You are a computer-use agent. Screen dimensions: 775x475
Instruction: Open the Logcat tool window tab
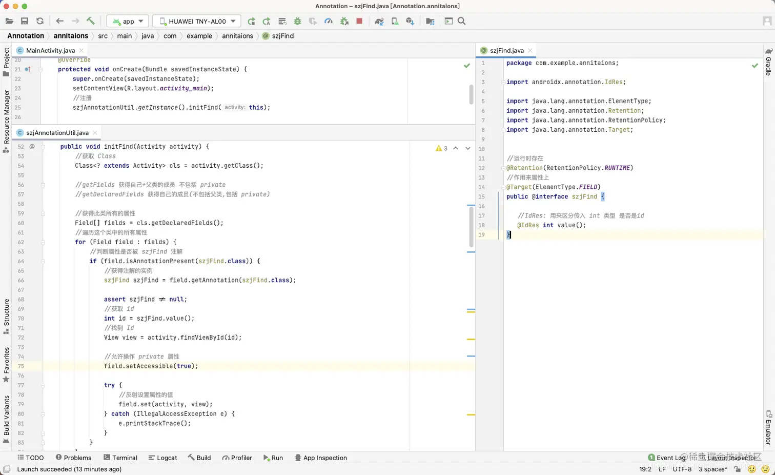coord(162,458)
